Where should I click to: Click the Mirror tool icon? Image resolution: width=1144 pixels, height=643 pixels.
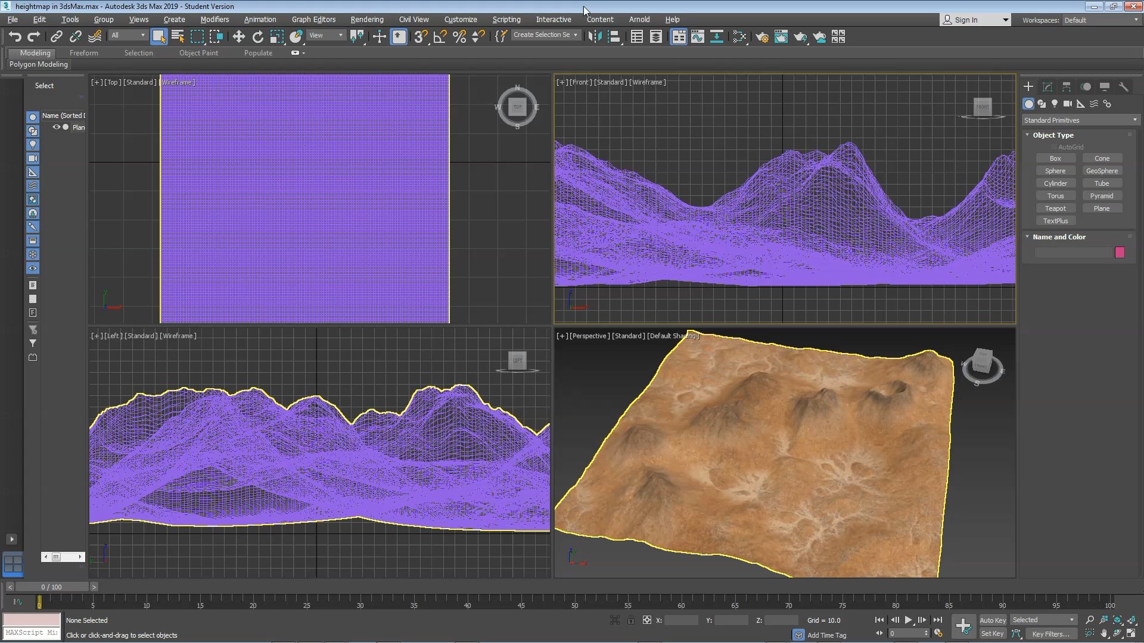coord(594,37)
